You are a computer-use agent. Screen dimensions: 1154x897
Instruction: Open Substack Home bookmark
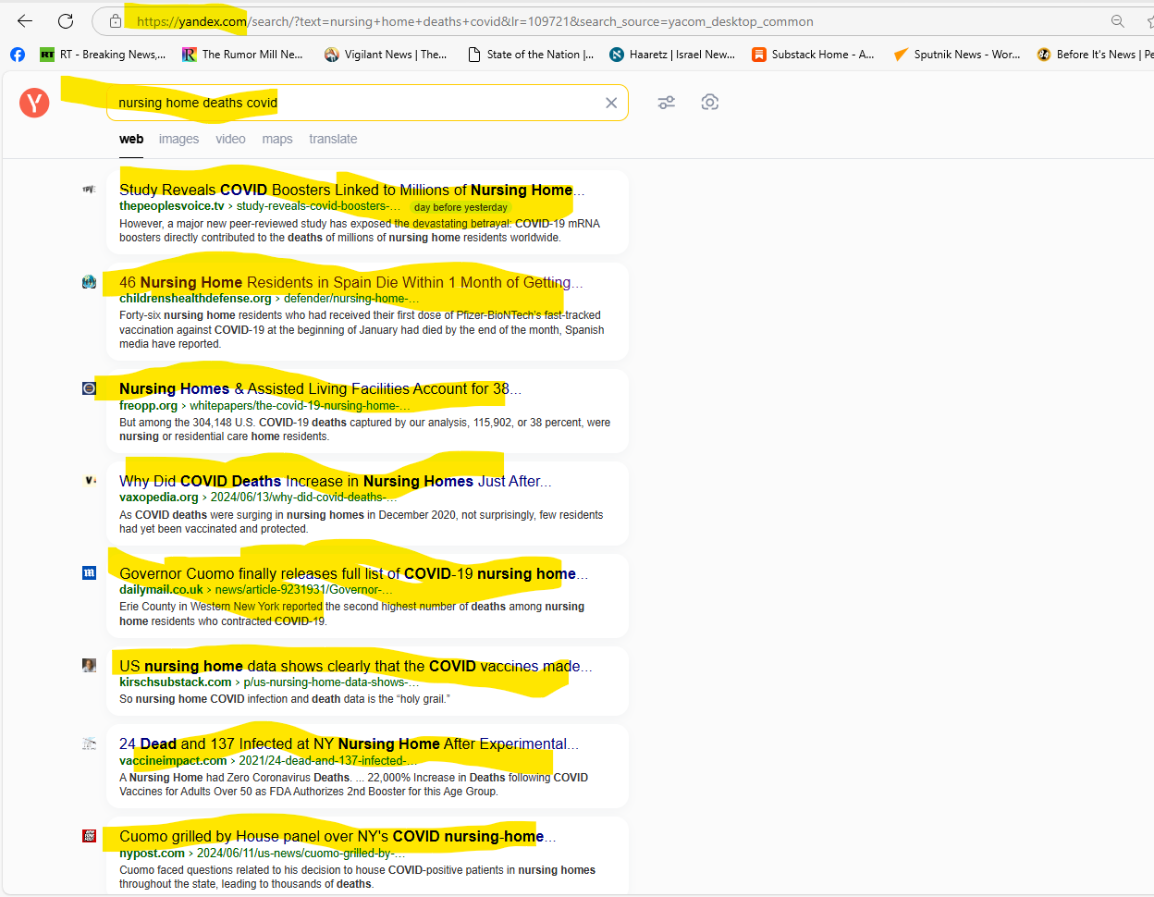[813, 55]
